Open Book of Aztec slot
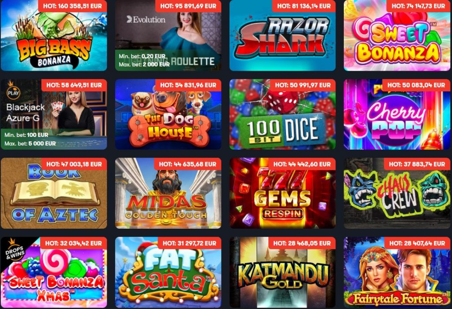Image resolution: width=452 pixels, height=309 pixels. [x=54, y=193]
